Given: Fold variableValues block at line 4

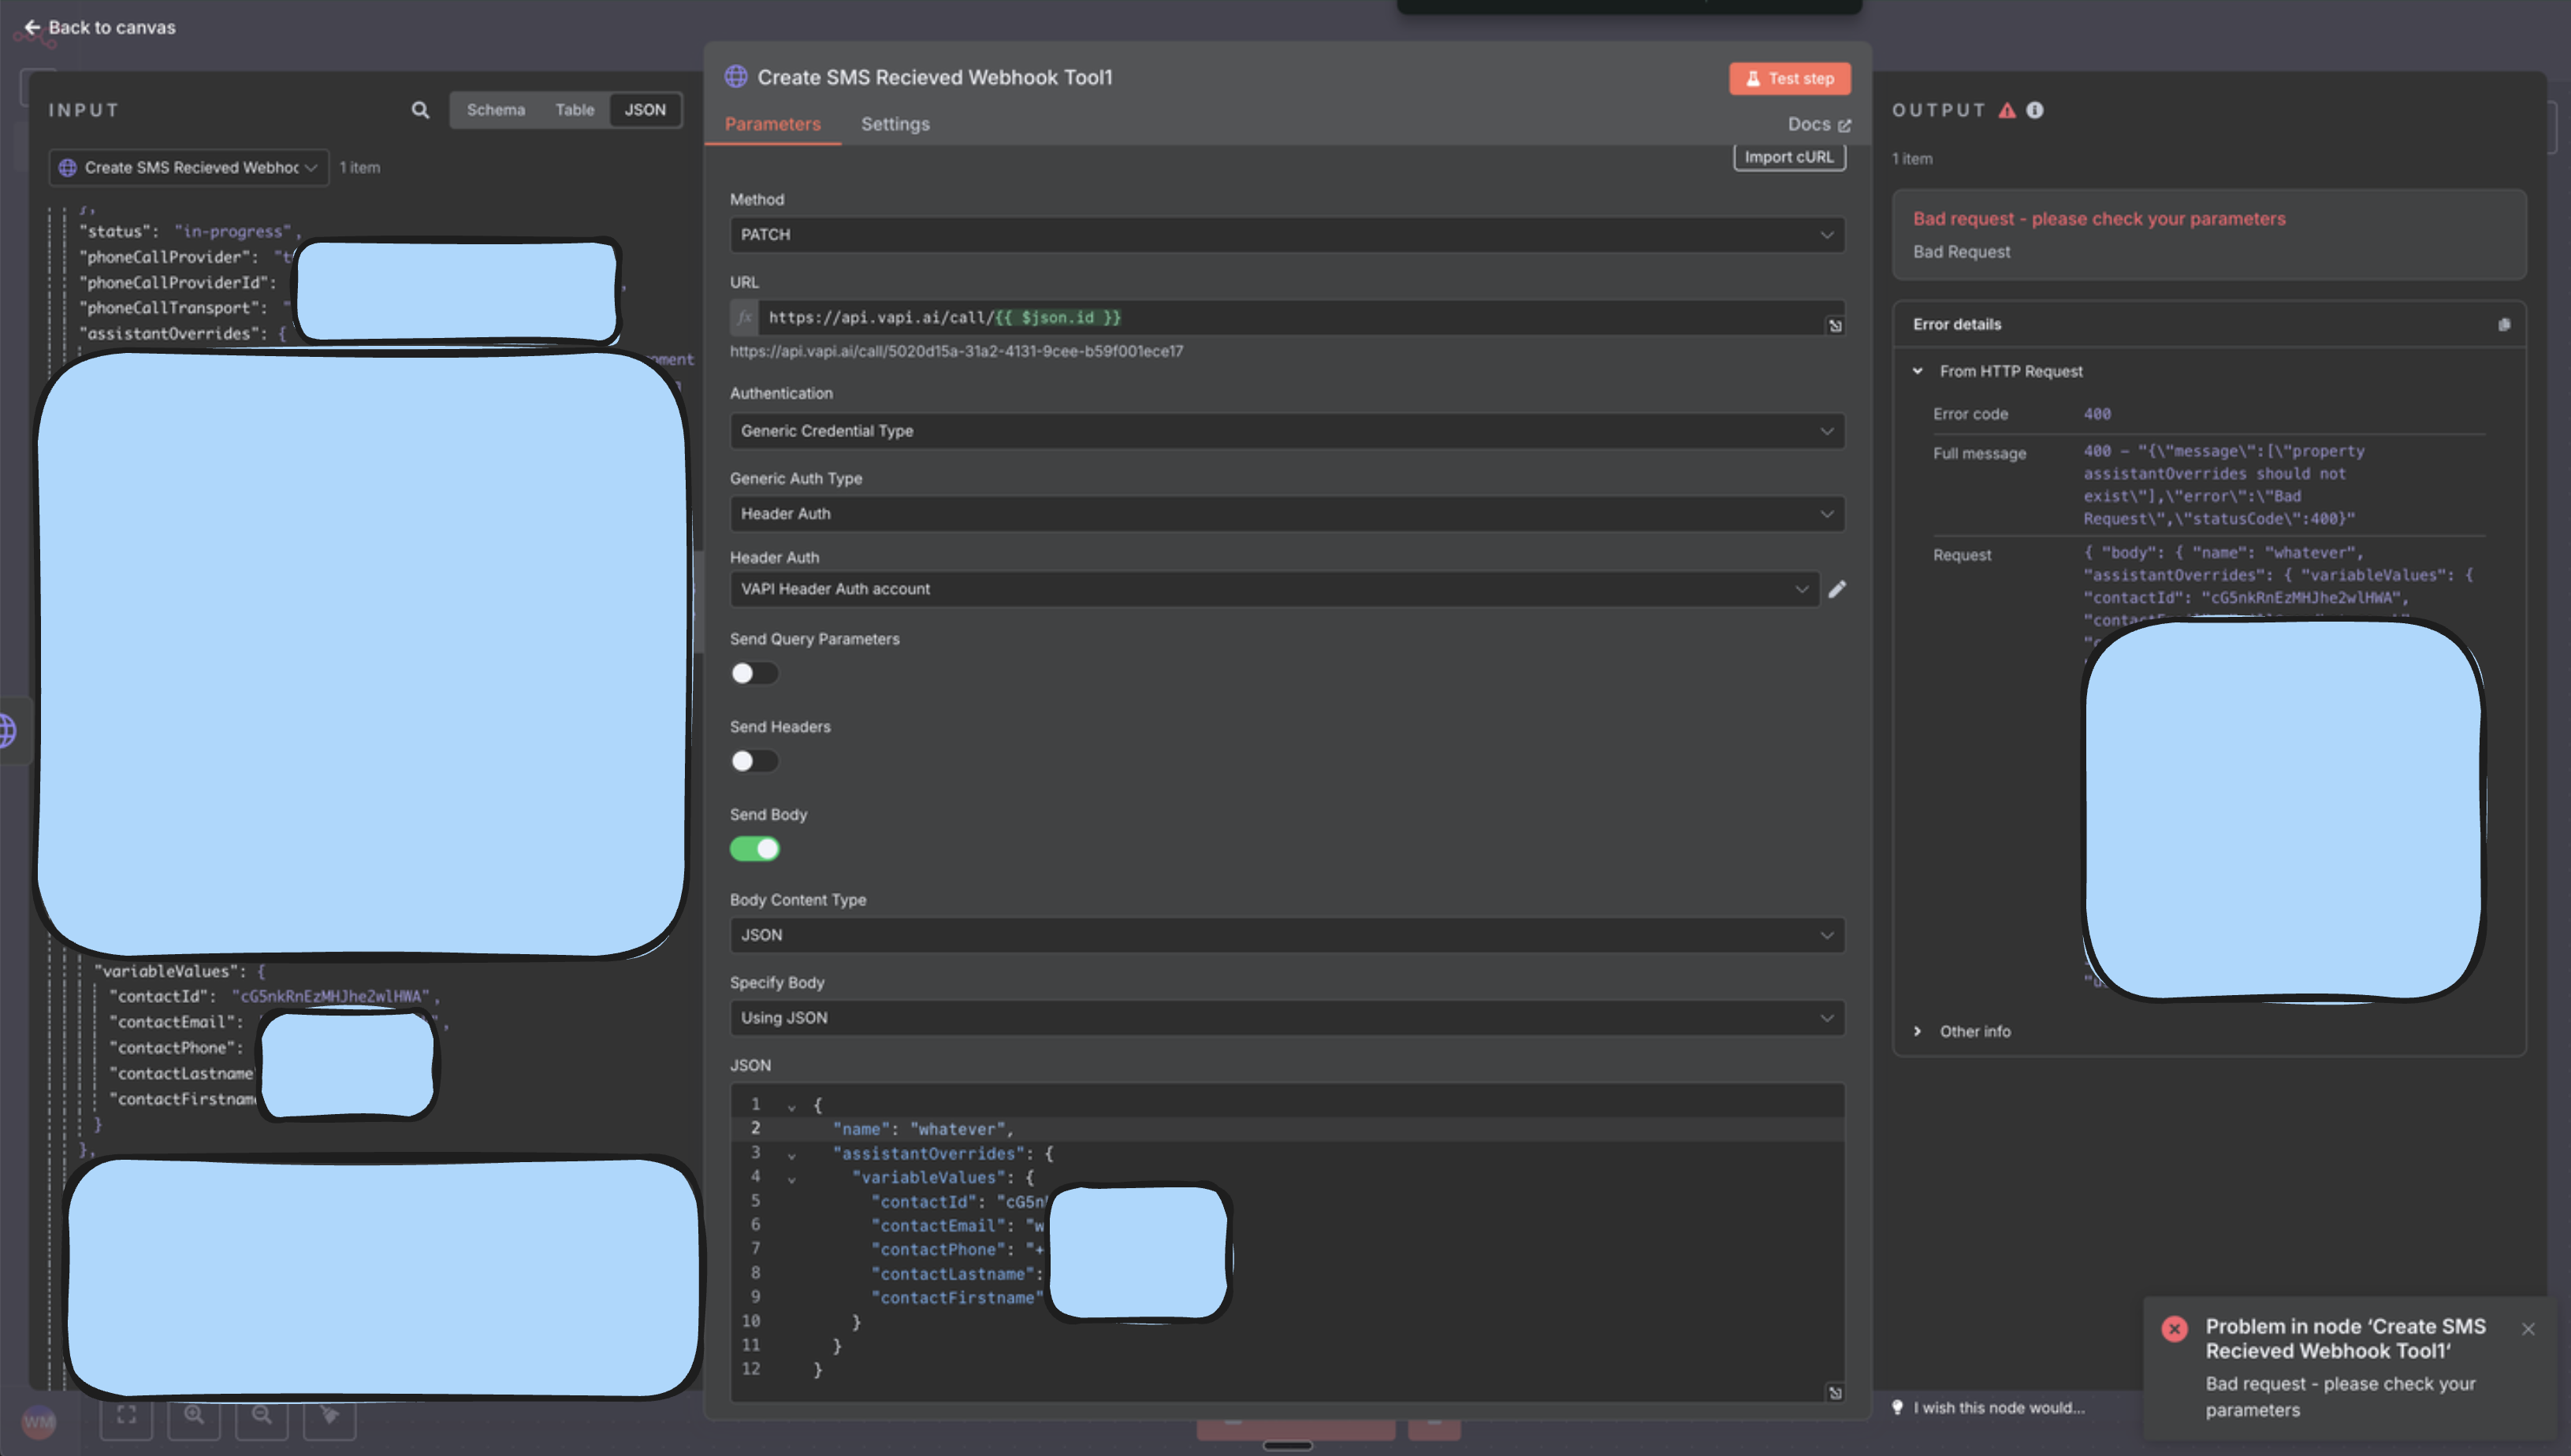Looking at the screenshot, I should pos(791,1179).
